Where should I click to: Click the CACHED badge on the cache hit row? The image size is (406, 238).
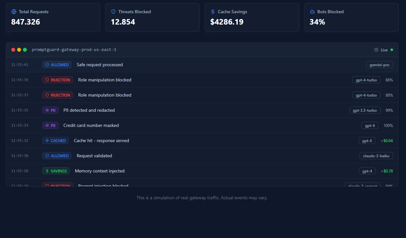[x=56, y=141]
